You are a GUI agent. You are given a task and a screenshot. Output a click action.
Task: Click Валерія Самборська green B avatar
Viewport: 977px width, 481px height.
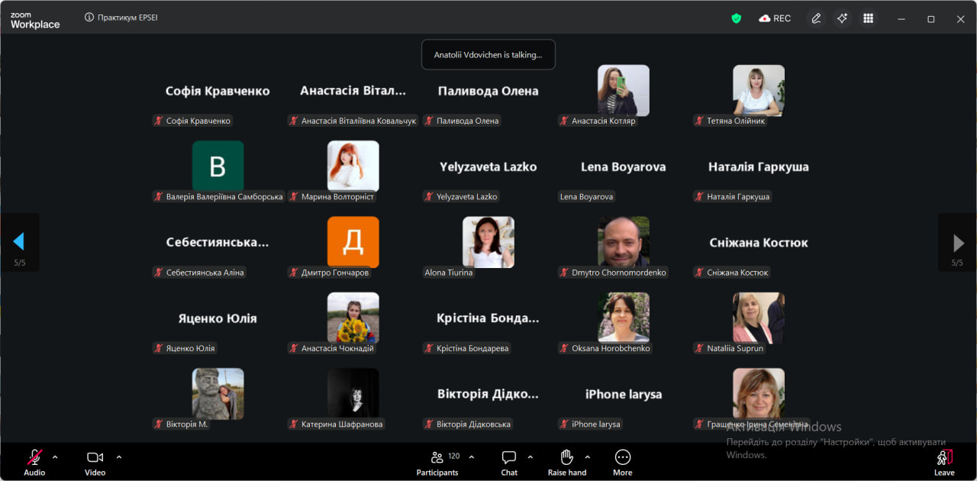pyautogui.click(x=218, y=166)
